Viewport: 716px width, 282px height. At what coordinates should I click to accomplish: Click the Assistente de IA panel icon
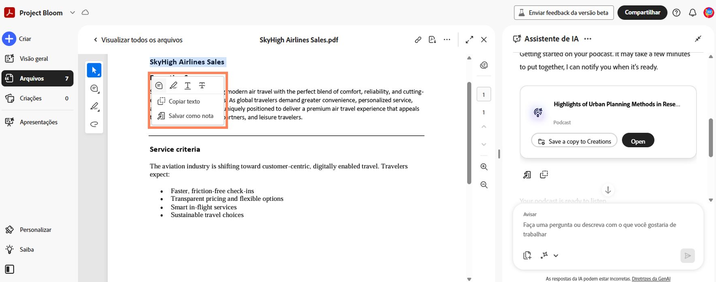tap(517, 39)
